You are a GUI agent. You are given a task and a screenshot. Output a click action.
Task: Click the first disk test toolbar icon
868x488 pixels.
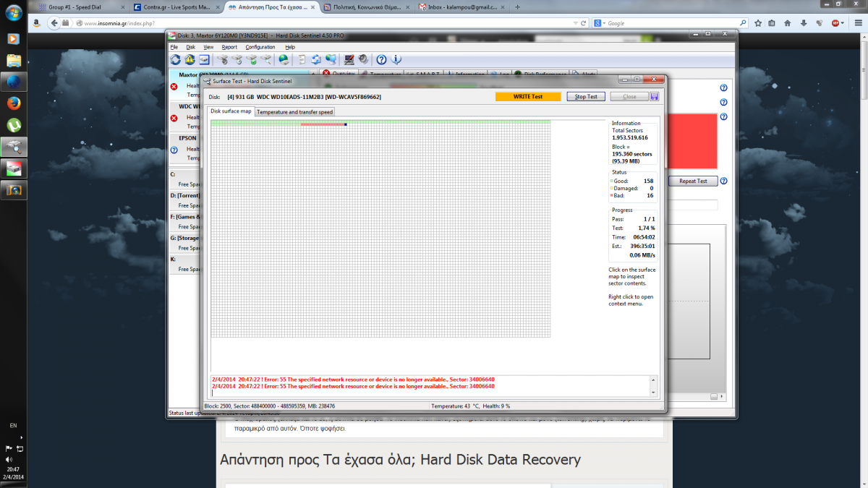tap(223, 59)
